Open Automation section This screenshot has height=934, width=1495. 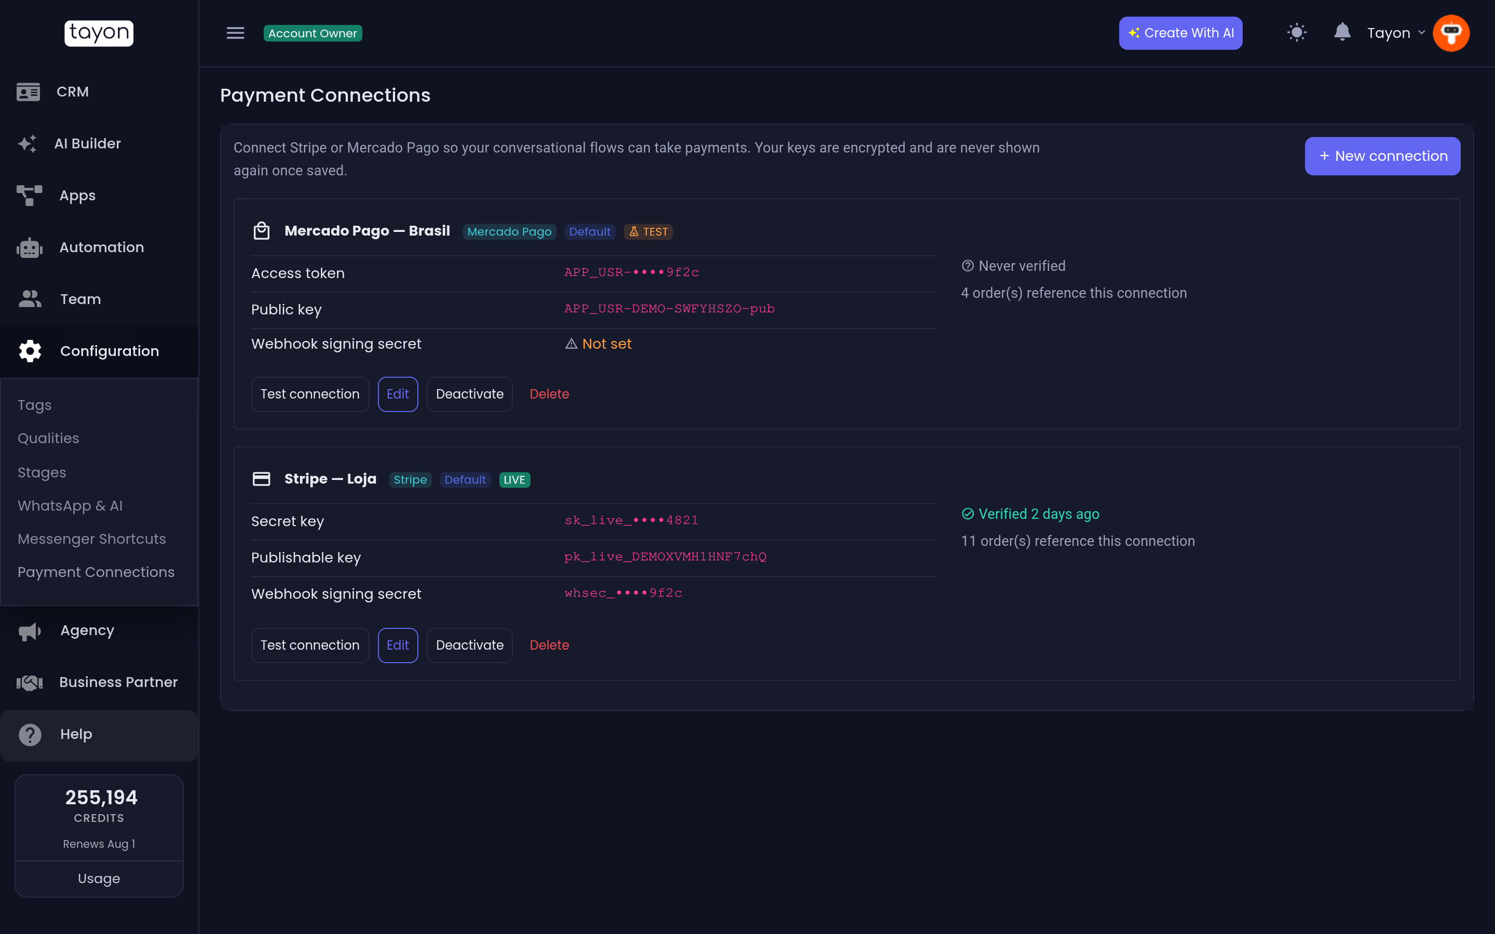click(x=99, y=247)
